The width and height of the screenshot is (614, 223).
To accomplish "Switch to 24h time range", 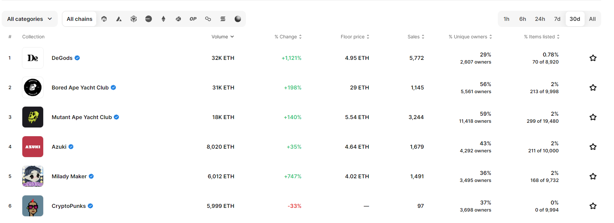I will (x=540, y=19).
